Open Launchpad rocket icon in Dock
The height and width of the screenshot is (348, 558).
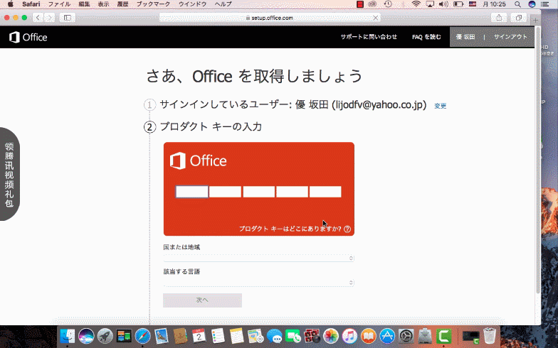105,335
